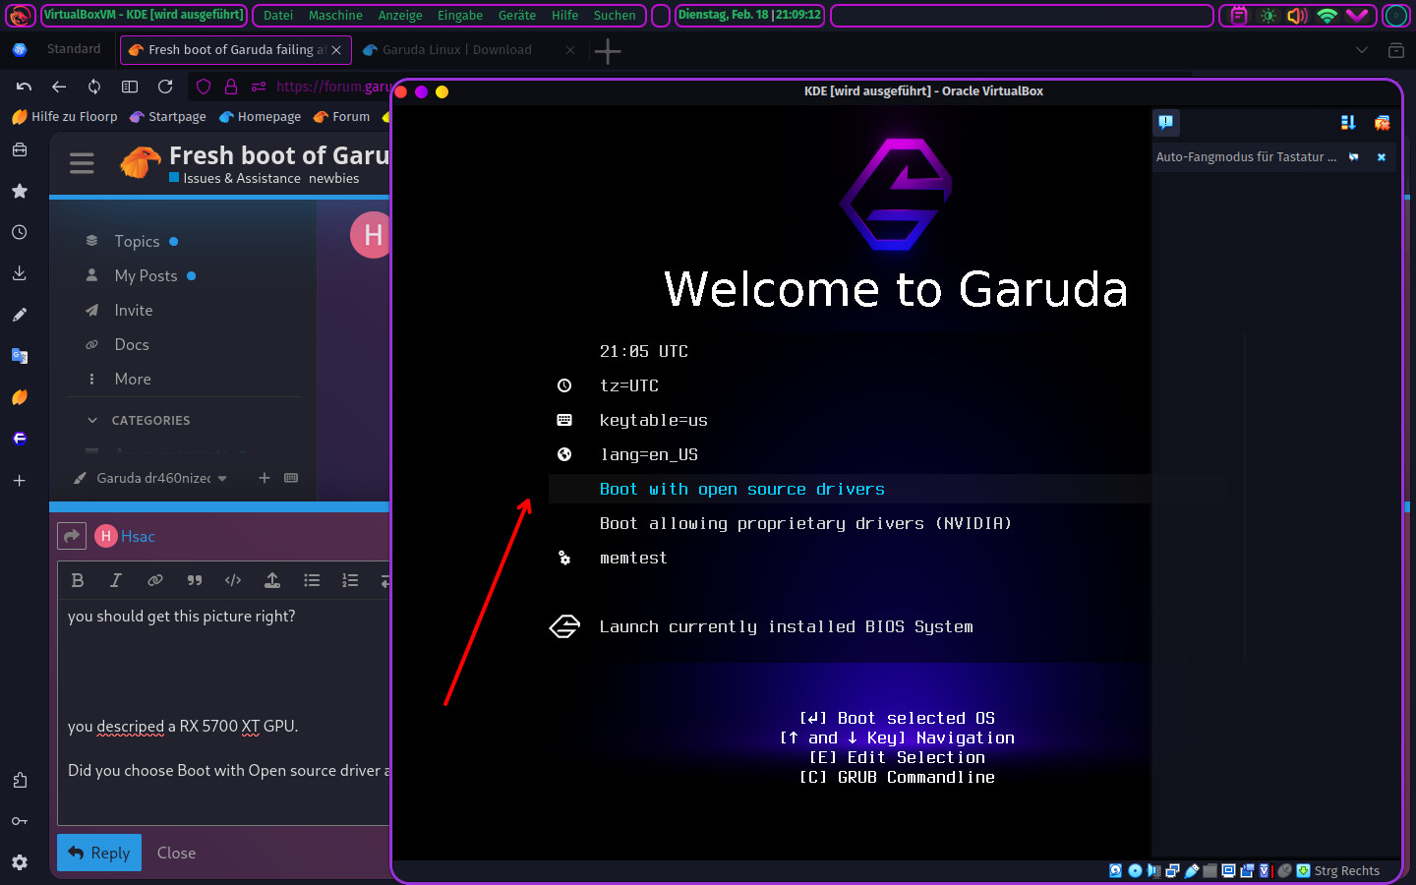The image size is (1416, 885).
Task: Expand system tray hidden icons arrow
Action: 1358,15
